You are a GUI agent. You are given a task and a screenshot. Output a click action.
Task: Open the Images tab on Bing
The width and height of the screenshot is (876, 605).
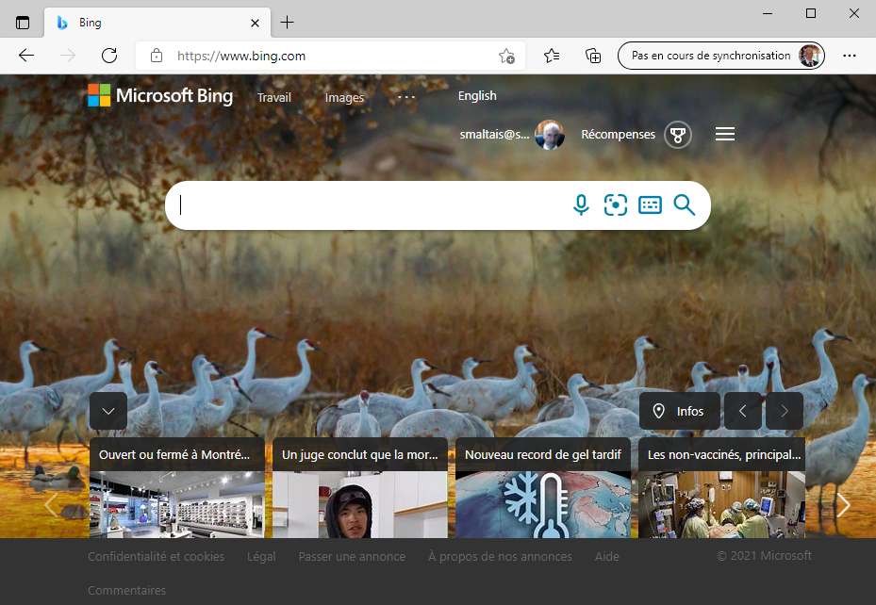pos(344,97)
